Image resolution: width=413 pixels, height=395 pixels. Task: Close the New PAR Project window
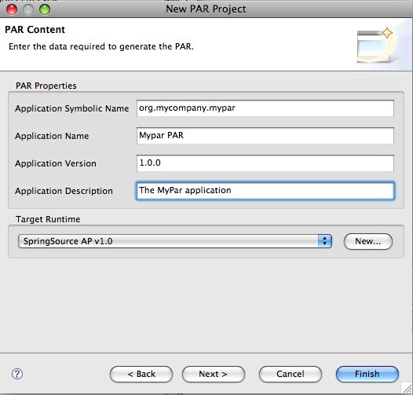[x=12, y=9]
